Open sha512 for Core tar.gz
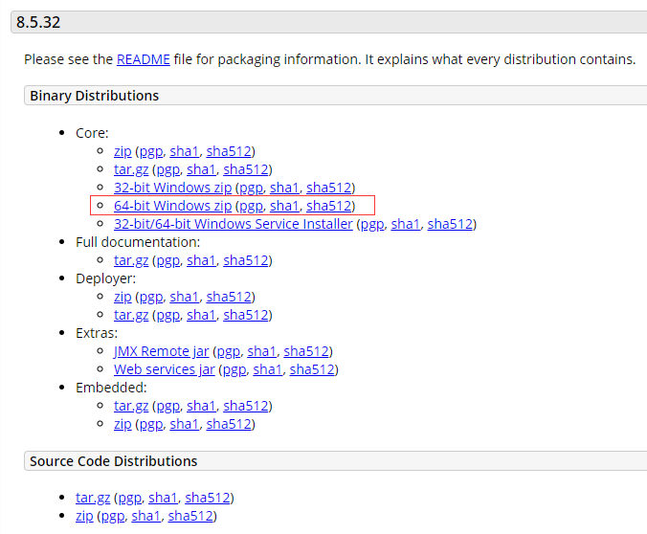The height and width of the screenshot is (534, 647). [x=246, y=169]
